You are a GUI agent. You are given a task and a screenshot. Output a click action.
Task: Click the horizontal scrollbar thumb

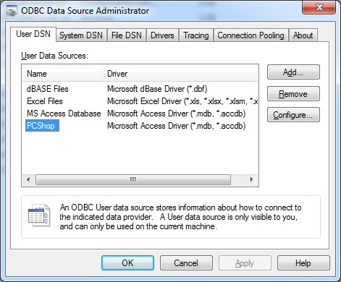coord(133,180)
